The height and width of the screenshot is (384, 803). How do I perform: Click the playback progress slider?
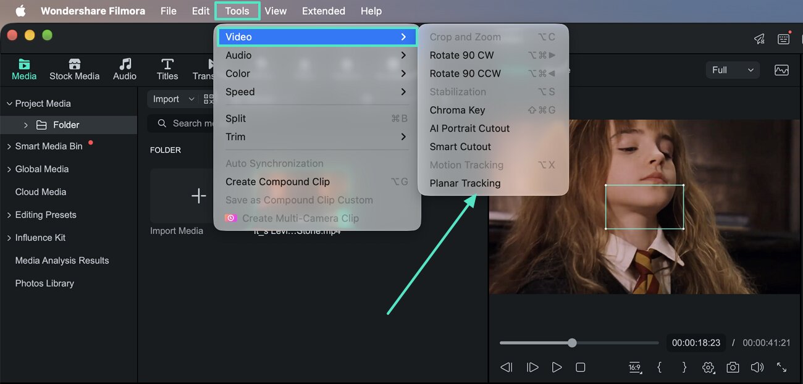579,343
